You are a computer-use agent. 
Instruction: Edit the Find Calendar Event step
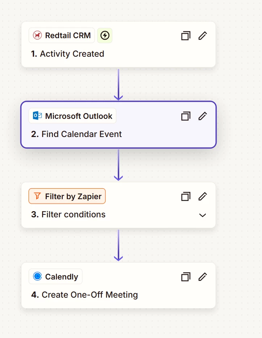[x=203, y=116]
